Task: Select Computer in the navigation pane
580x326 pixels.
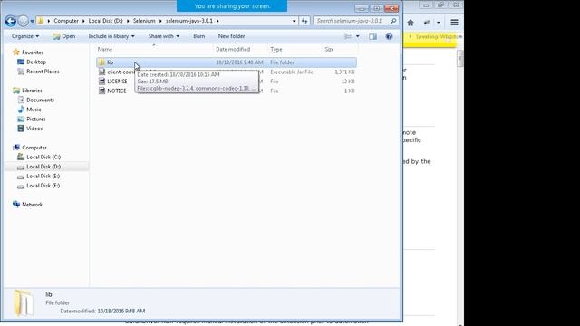Action: coord(34,148)
